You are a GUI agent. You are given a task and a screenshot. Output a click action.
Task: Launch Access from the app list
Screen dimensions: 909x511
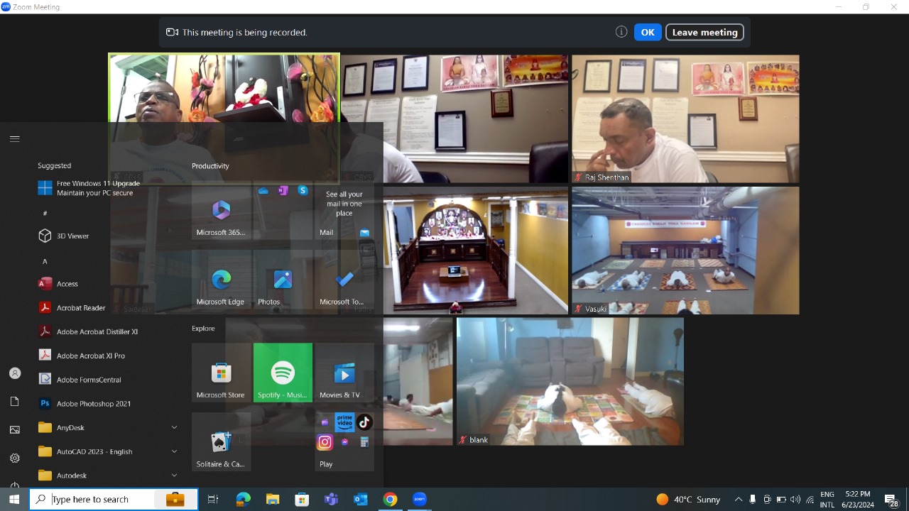click(x=107, y=284)
